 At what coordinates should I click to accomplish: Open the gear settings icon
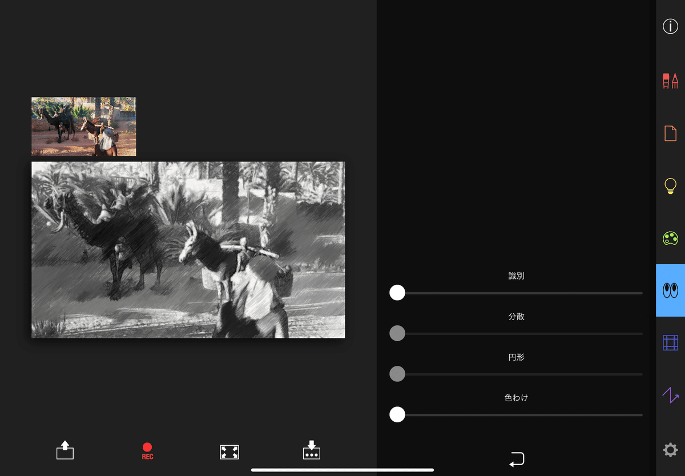670,450
